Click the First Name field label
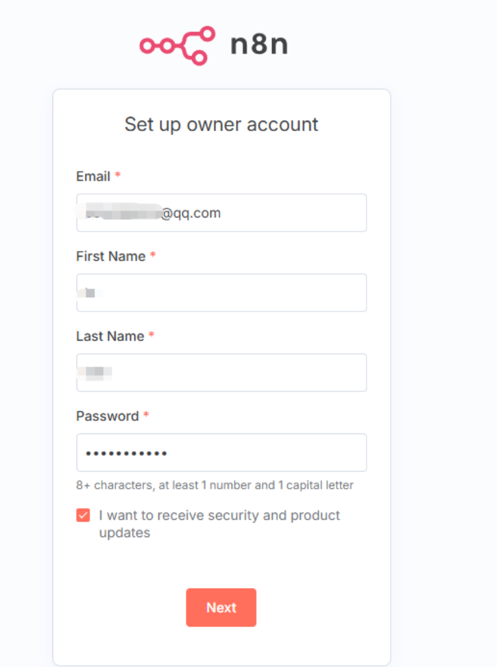Viewport: 497px width, 667px height. coord(111,256)
